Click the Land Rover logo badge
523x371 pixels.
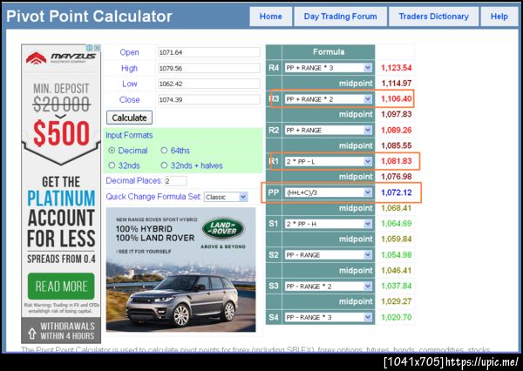pos(223,228)
